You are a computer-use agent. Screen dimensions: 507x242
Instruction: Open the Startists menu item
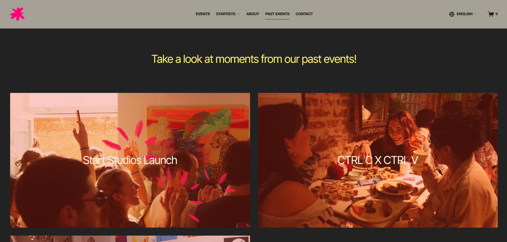pos(226,14)
